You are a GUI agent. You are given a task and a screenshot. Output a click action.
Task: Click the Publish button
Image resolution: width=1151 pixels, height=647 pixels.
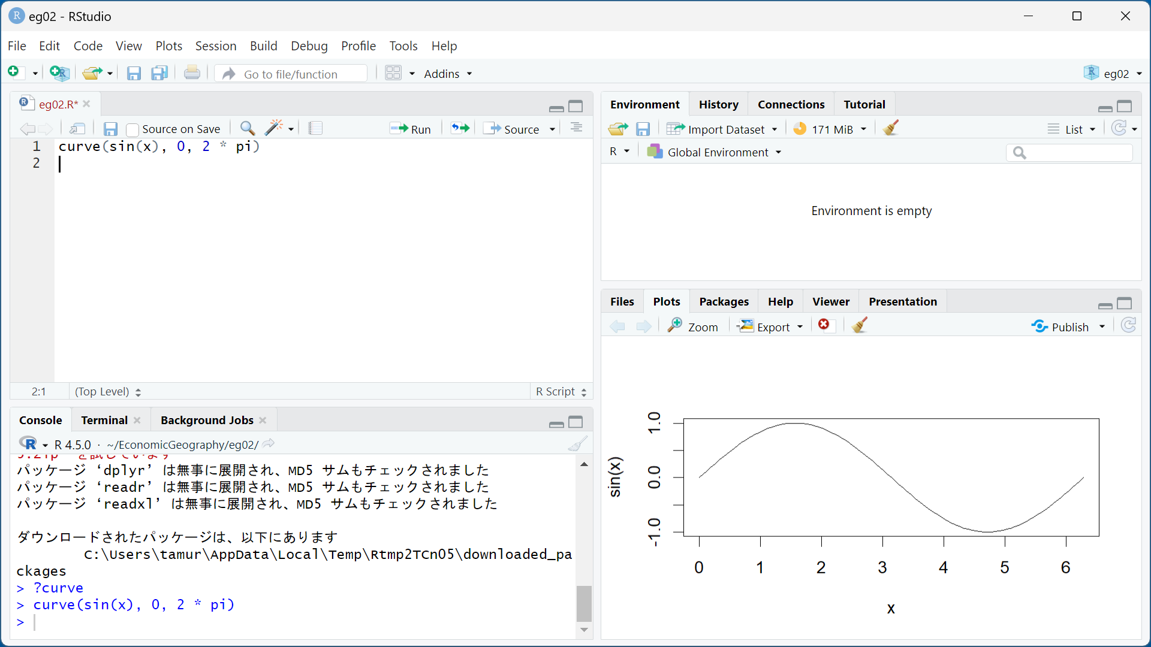[1061, 326]
